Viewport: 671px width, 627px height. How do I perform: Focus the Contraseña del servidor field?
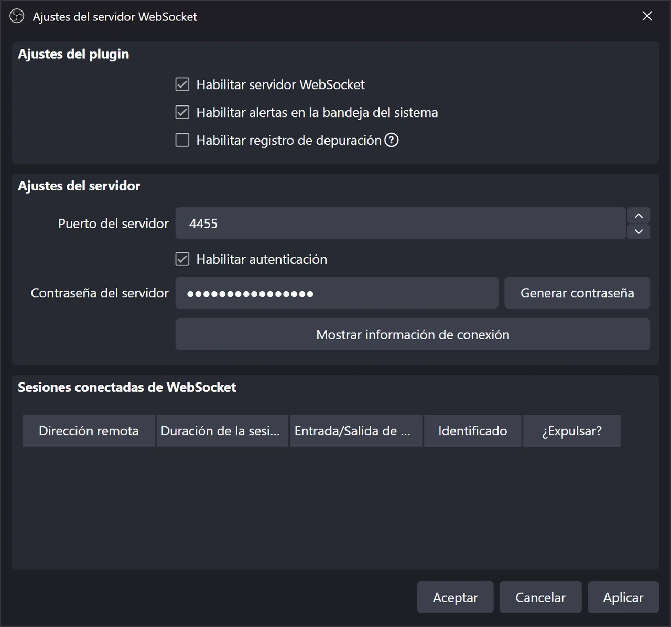(x=337, y=293)
